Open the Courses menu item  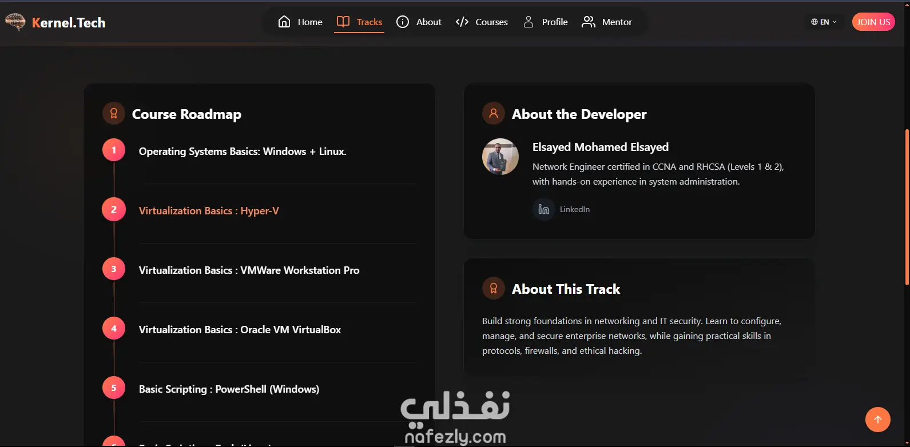(482, 22)
